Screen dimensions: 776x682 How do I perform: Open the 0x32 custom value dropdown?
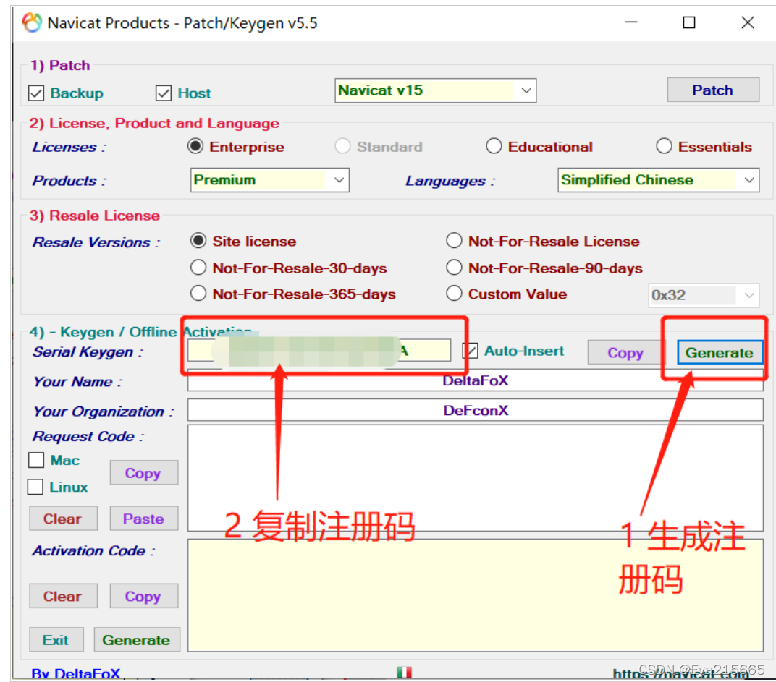704,295
